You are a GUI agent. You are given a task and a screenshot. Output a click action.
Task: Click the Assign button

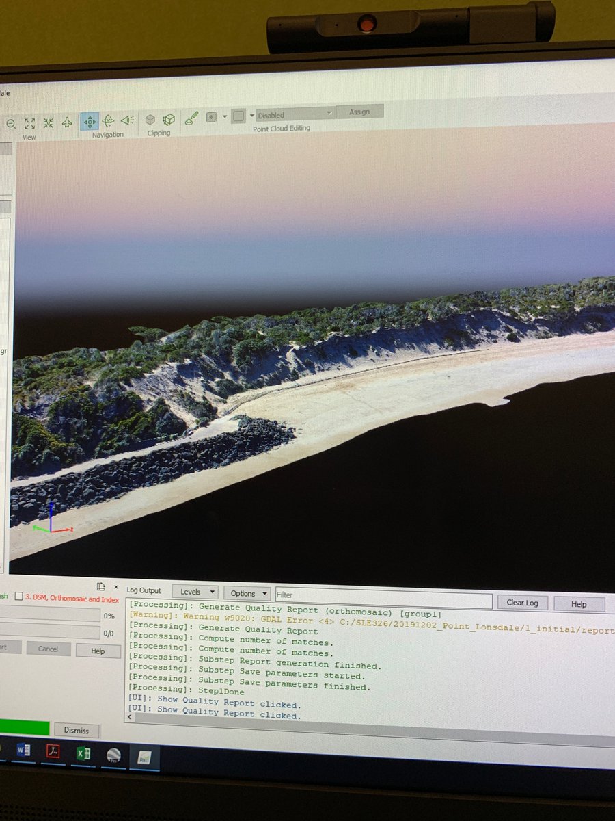360,112
